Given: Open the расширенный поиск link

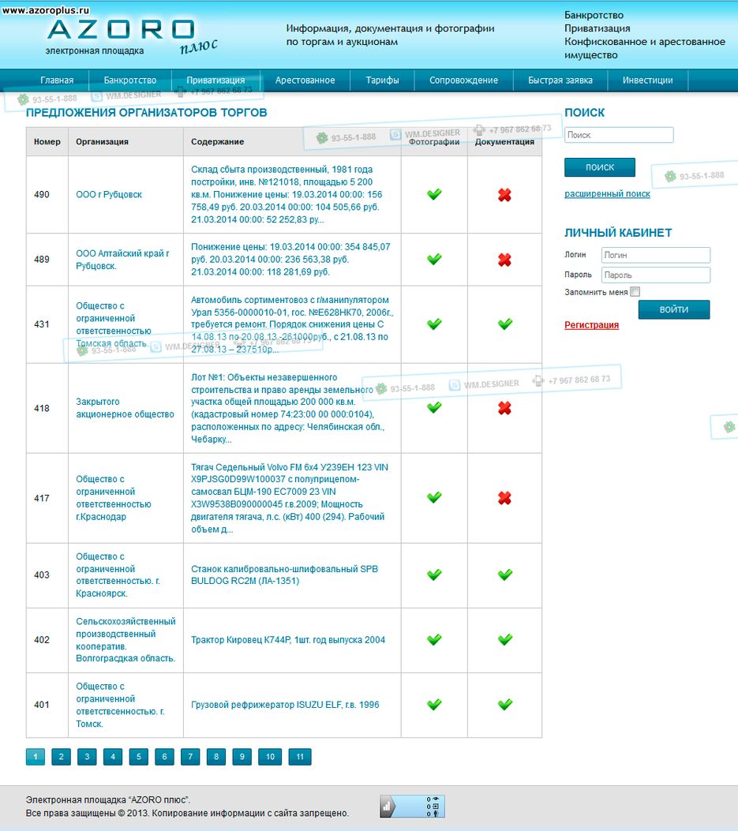Looking at the screenshot, I should (607, 194).
